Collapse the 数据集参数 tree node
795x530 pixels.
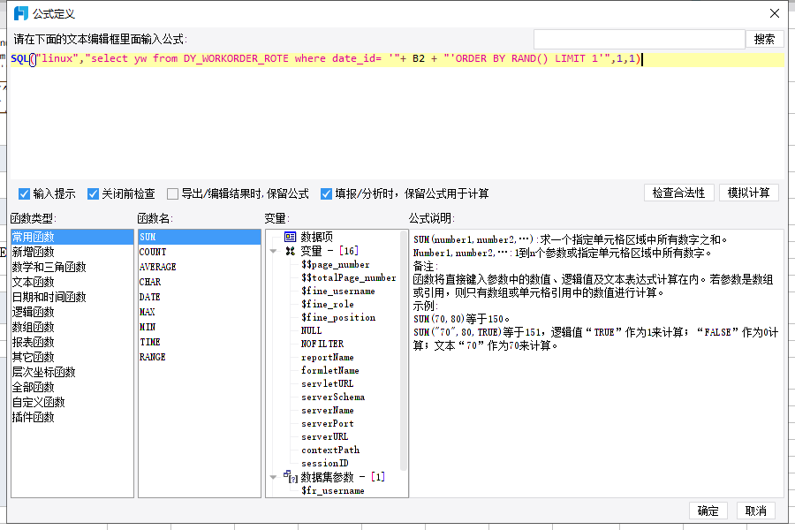[273, 477]
